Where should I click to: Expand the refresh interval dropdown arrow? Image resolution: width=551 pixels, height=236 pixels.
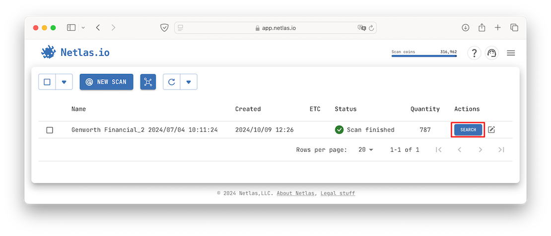189,82
